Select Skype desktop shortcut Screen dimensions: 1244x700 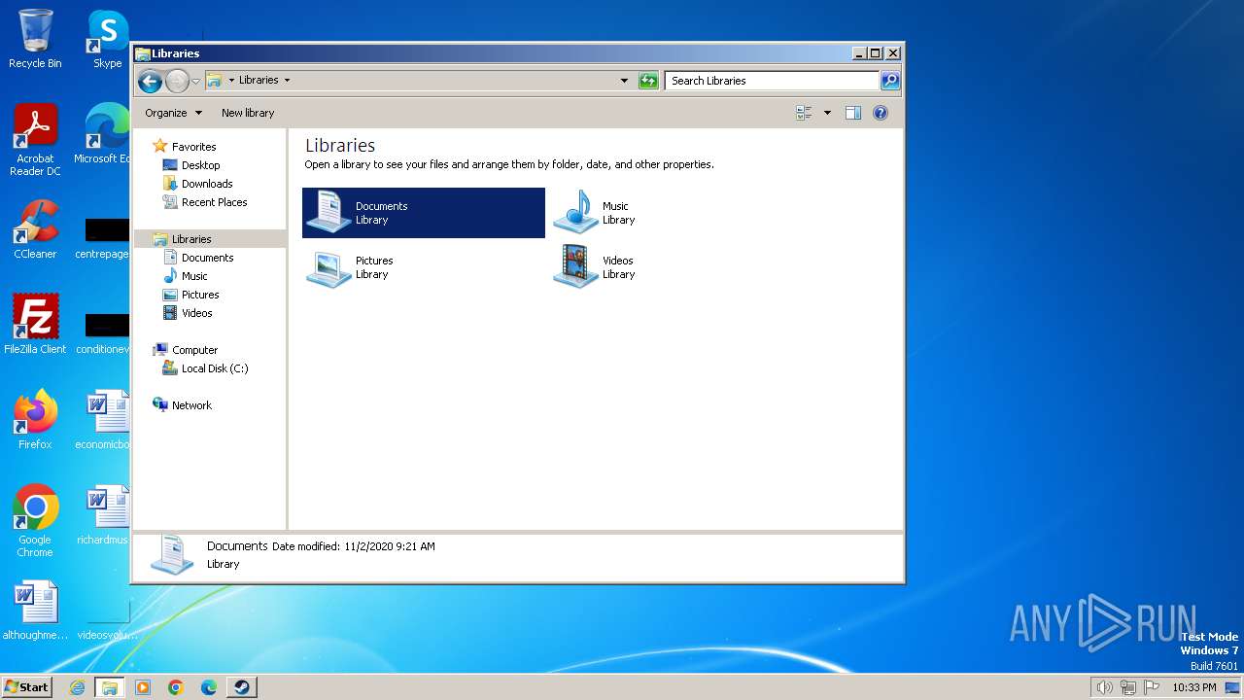point(108,39)
